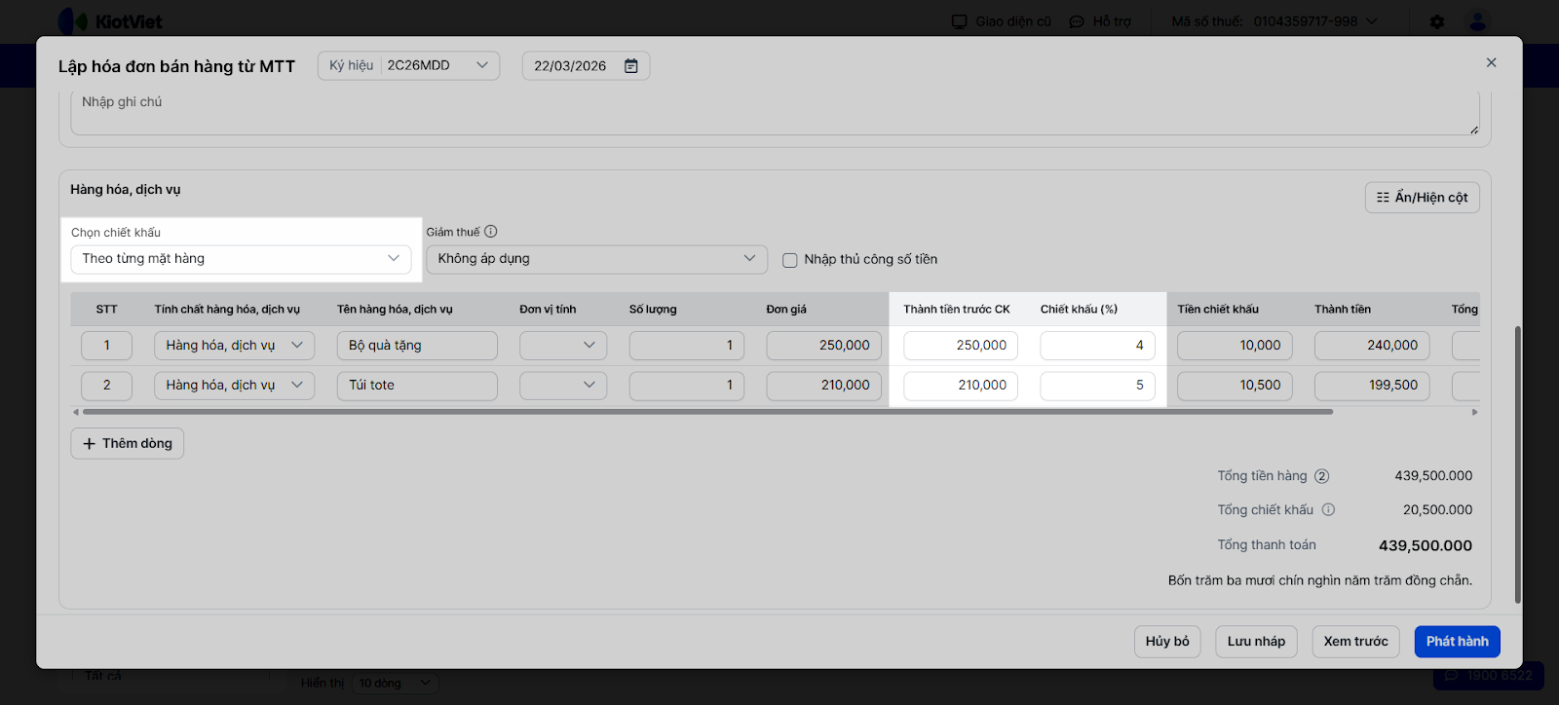
Task: Click the Phát hành button
Action: point(1458,642)
